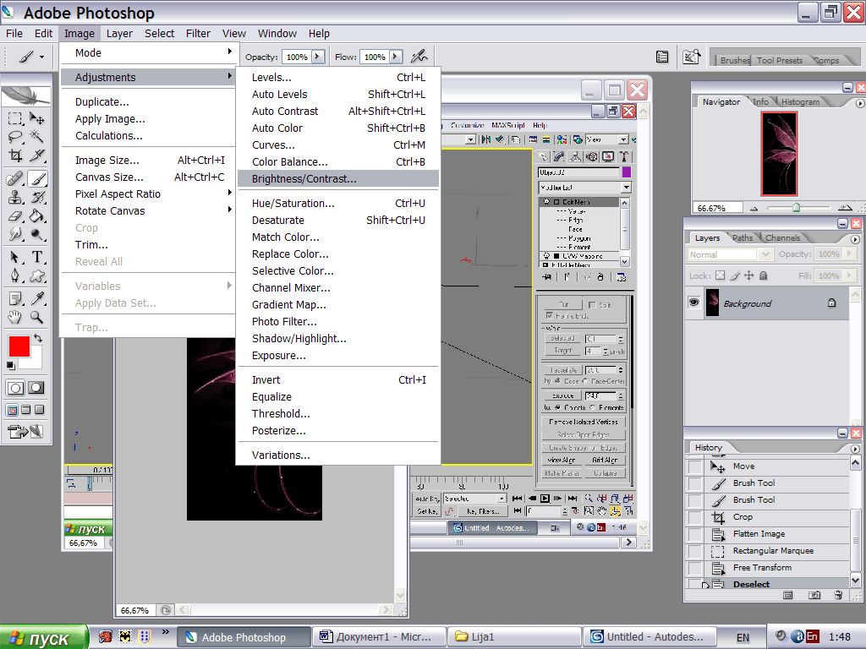This screenshot has width=866, height=649.
Task: Select the Pen tool
Action: [15, 276]
